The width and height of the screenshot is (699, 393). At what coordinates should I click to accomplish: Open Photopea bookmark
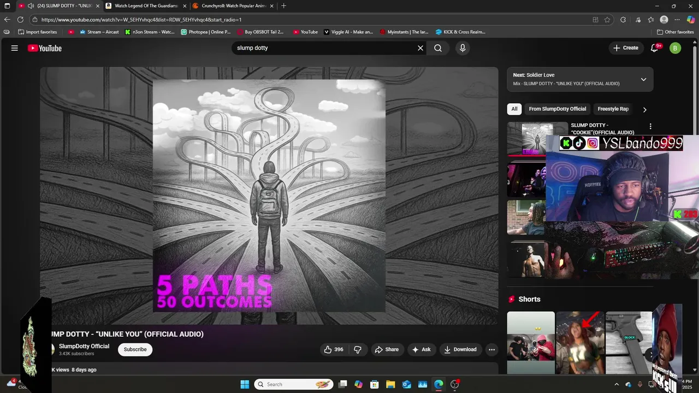[206, 32]
